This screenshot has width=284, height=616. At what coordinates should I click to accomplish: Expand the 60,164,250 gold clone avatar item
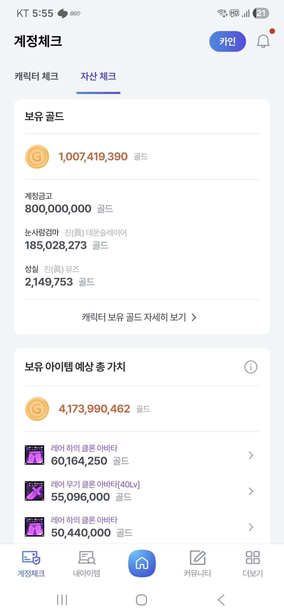point(251,455)
